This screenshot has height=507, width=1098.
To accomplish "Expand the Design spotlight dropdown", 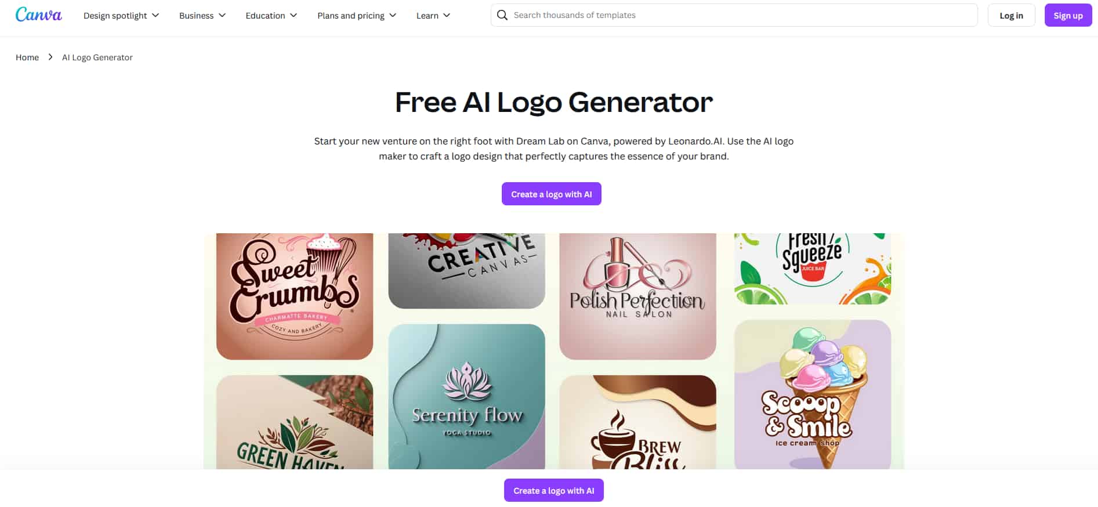I will 121,16.
